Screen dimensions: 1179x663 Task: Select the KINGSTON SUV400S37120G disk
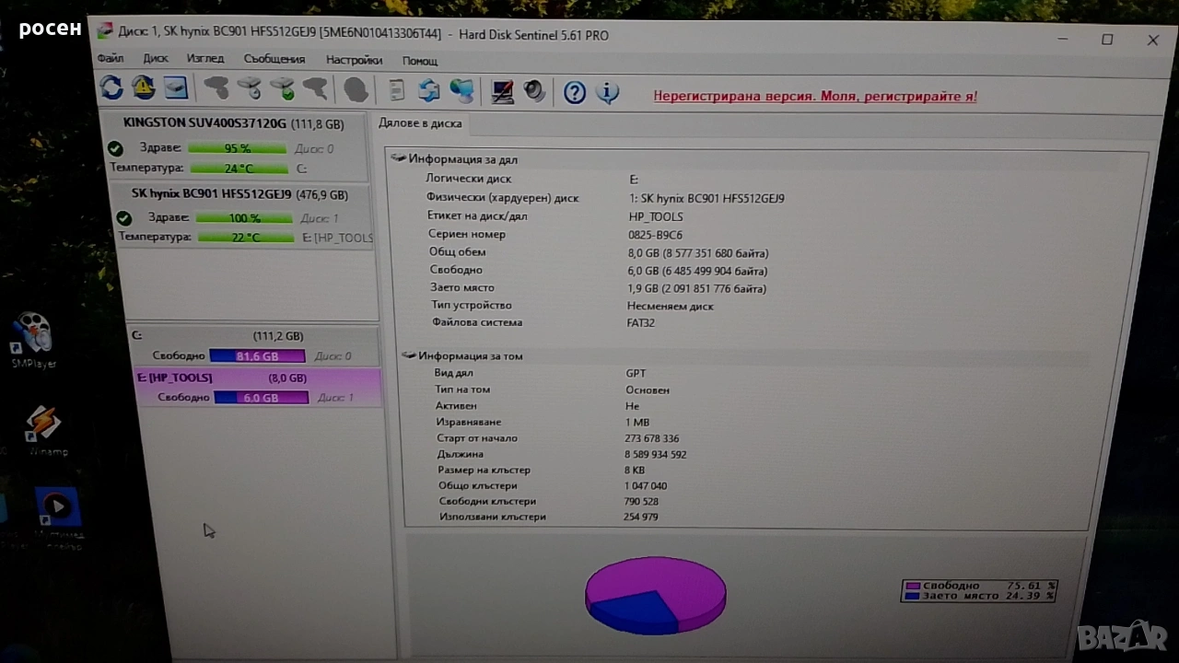click(204, 123)
